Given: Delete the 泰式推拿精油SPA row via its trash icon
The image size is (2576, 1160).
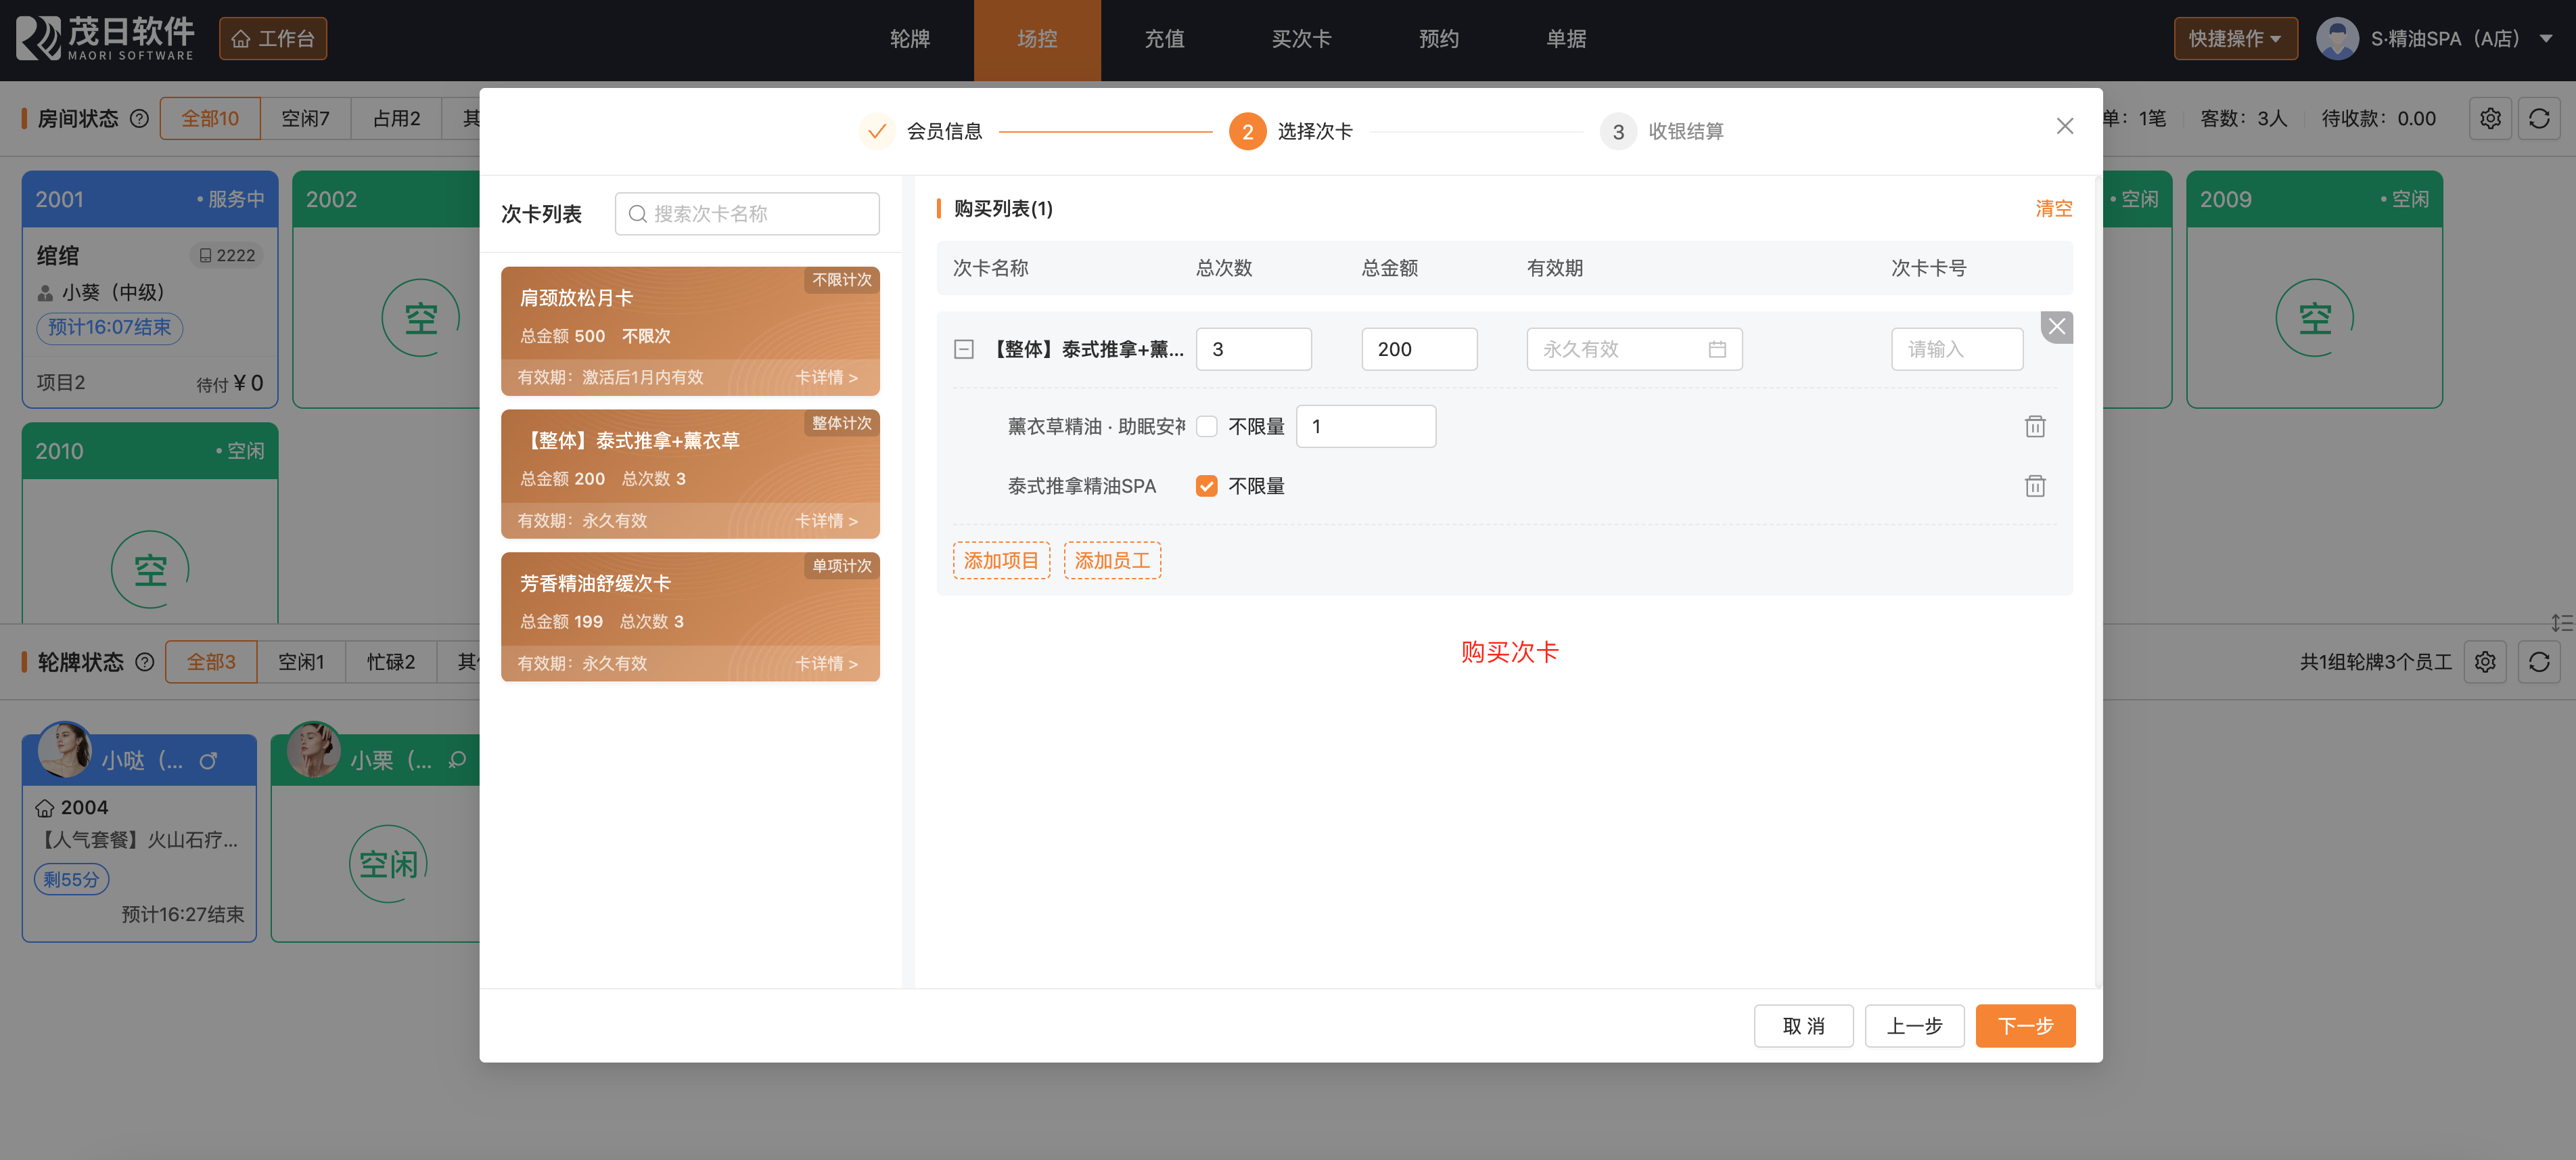Looking at the screenshot, I should 2034,487.
